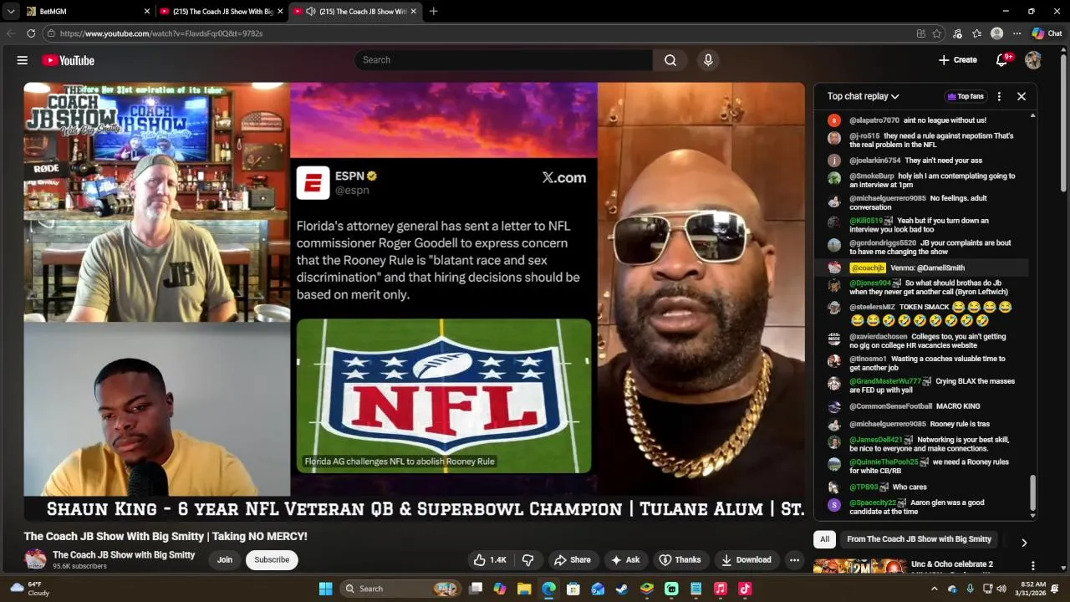This screenshot has height=602, width=1070.
Task: Open Copilot Chat in Edge
Action: pos(1047,33)
